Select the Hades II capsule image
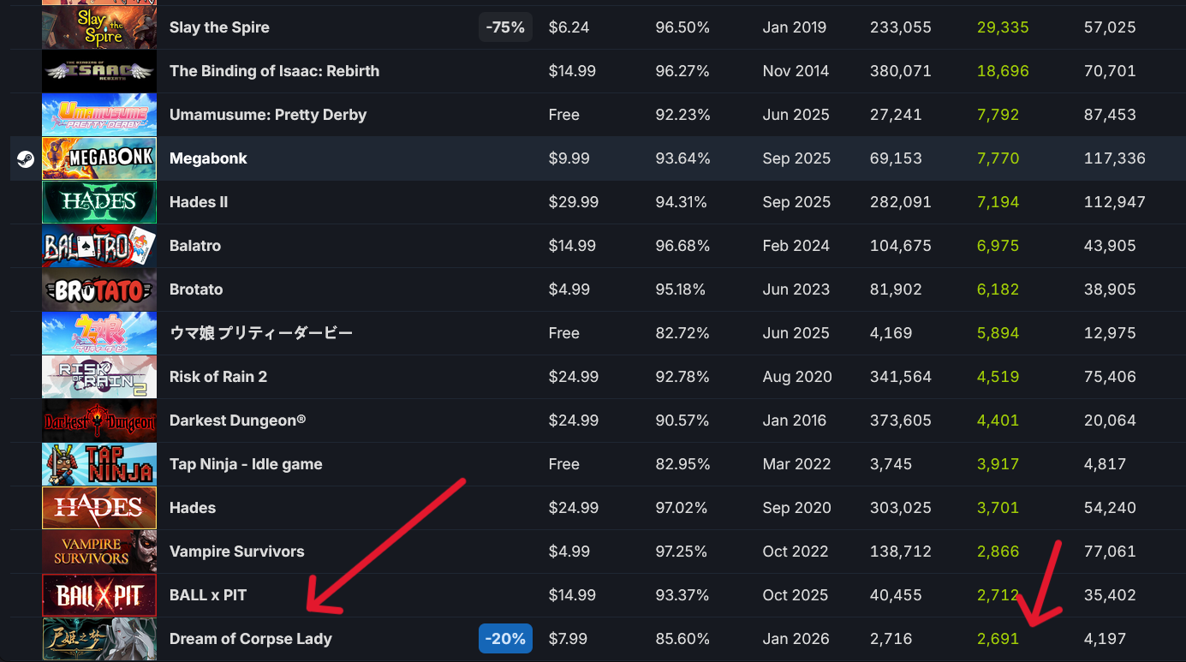The image size is (1186, 662). 99,202
